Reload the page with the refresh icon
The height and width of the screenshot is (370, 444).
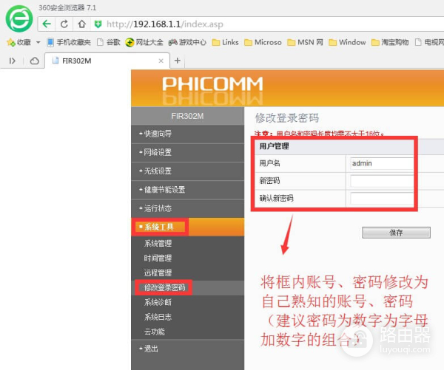pyautogui.click(x=64, y=24)
